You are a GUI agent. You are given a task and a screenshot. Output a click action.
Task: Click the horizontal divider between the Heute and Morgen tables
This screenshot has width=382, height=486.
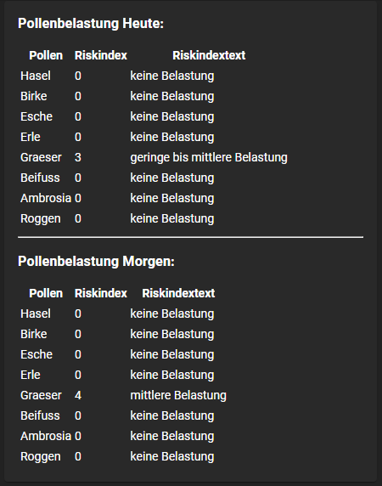pos(191,237)
